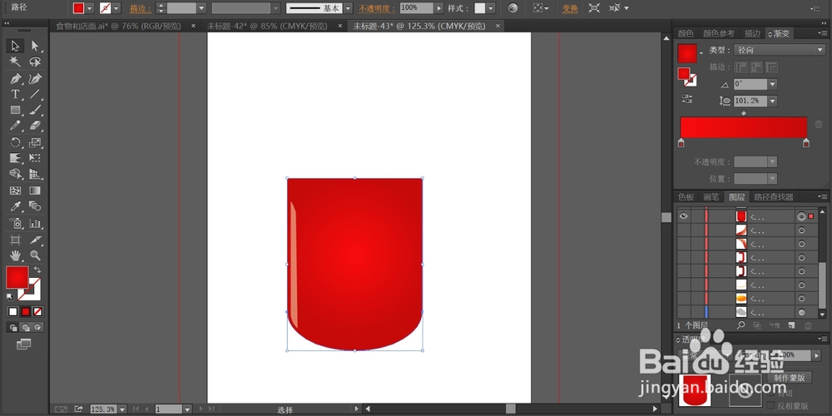Swap fill and stroke arrows in toolbox
Viewport: 832px width, 416px height.
(x=37, y=270)
